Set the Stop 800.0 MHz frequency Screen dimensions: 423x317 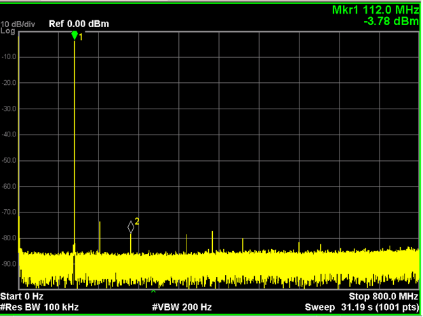(x=383, y=297)
